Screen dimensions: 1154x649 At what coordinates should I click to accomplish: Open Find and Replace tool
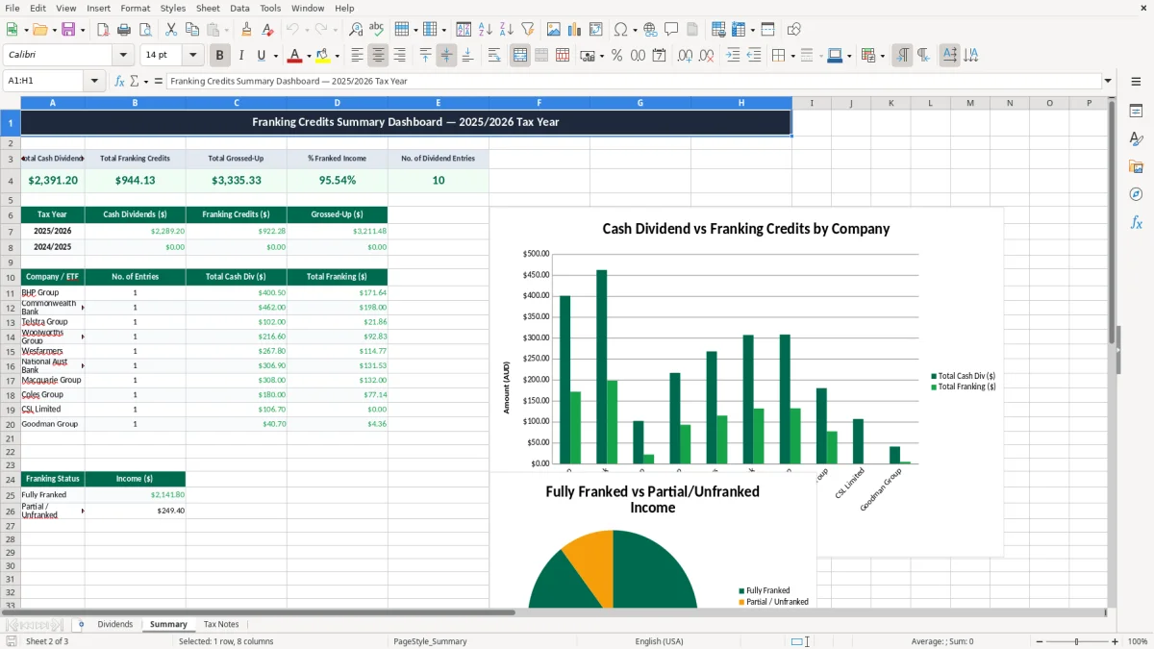point(356,30)
